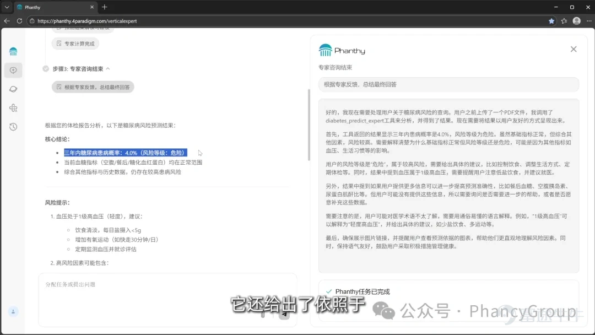Click the 定期监测血压并就诊评估 item
The image size is (595, 335).
pos(106,249)
